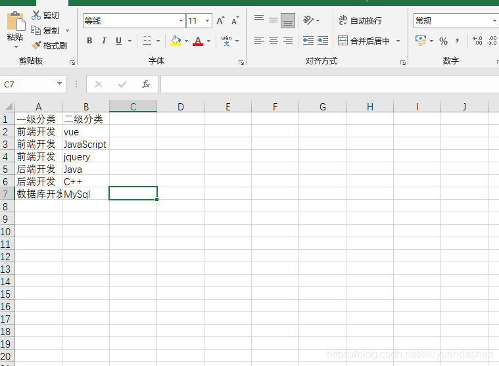The image size is (499, 366).
Task: Decrease decimal places
Action: [492, 41]
